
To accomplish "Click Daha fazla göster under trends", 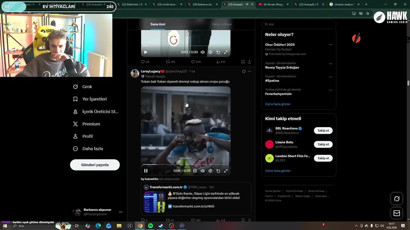I will point(278,104).
